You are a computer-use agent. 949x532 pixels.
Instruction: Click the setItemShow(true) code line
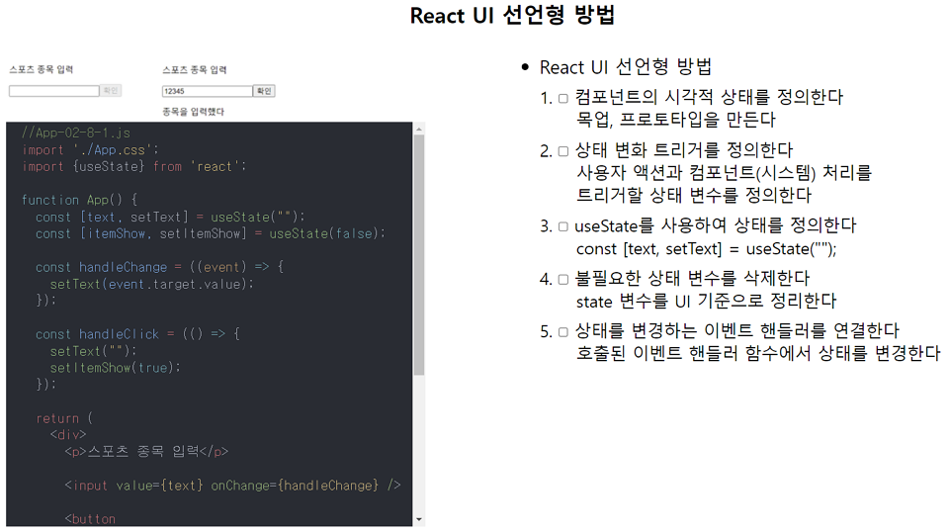click(115, 368)
